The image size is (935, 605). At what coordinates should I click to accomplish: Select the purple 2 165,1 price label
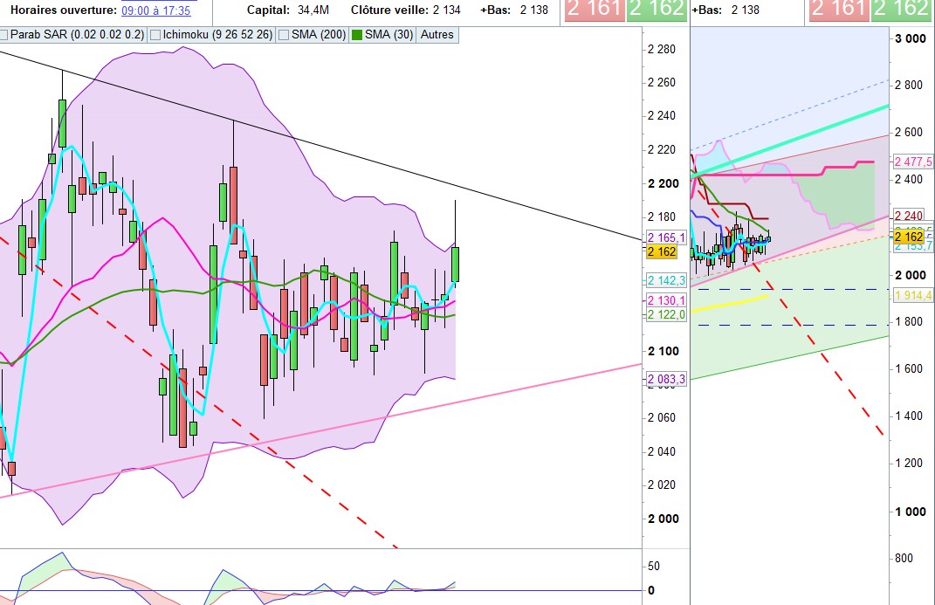point(665,237)
